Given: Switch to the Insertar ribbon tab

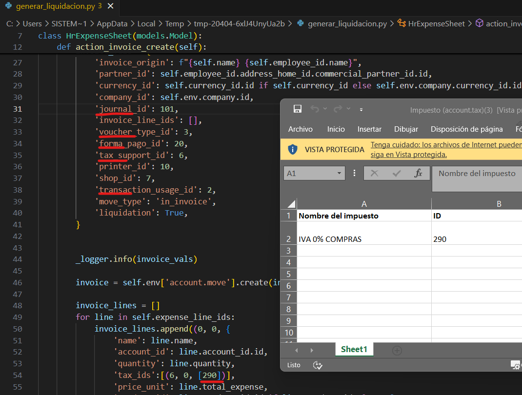Looking at the screenshot, I should click(369, 129).
